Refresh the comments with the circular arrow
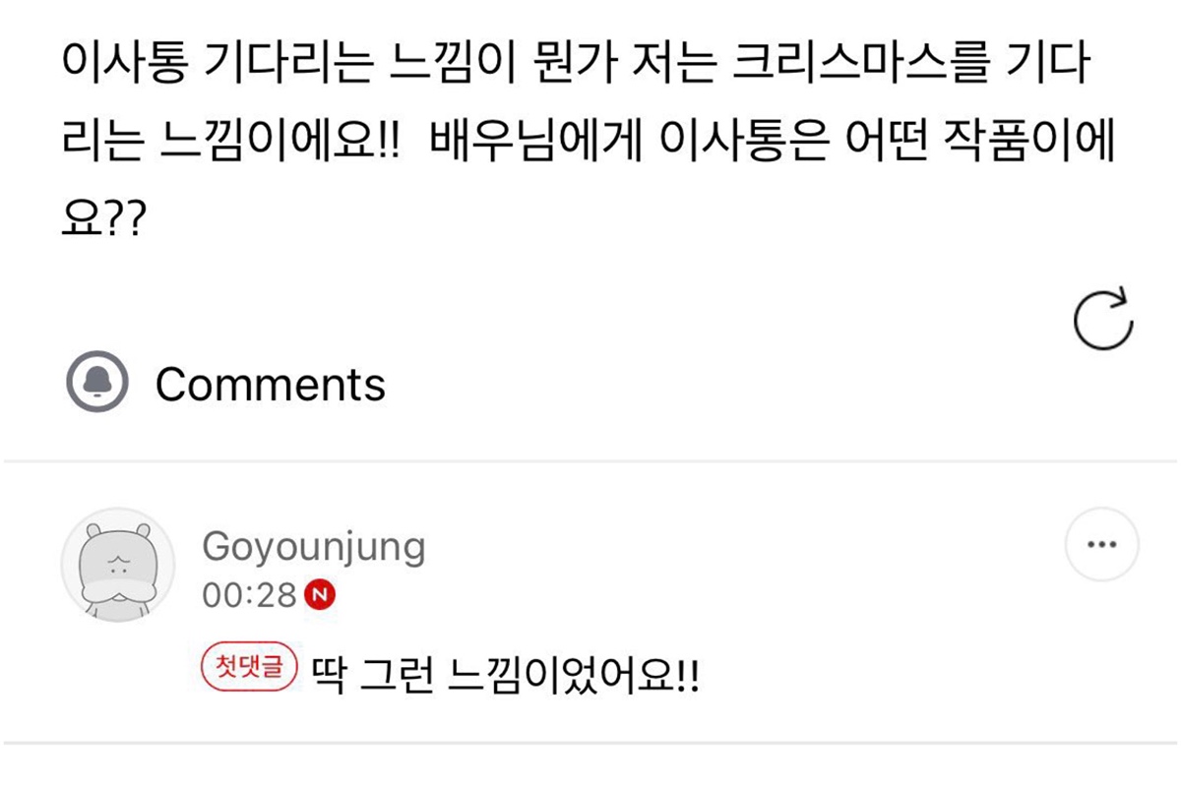 [1103, 321]
